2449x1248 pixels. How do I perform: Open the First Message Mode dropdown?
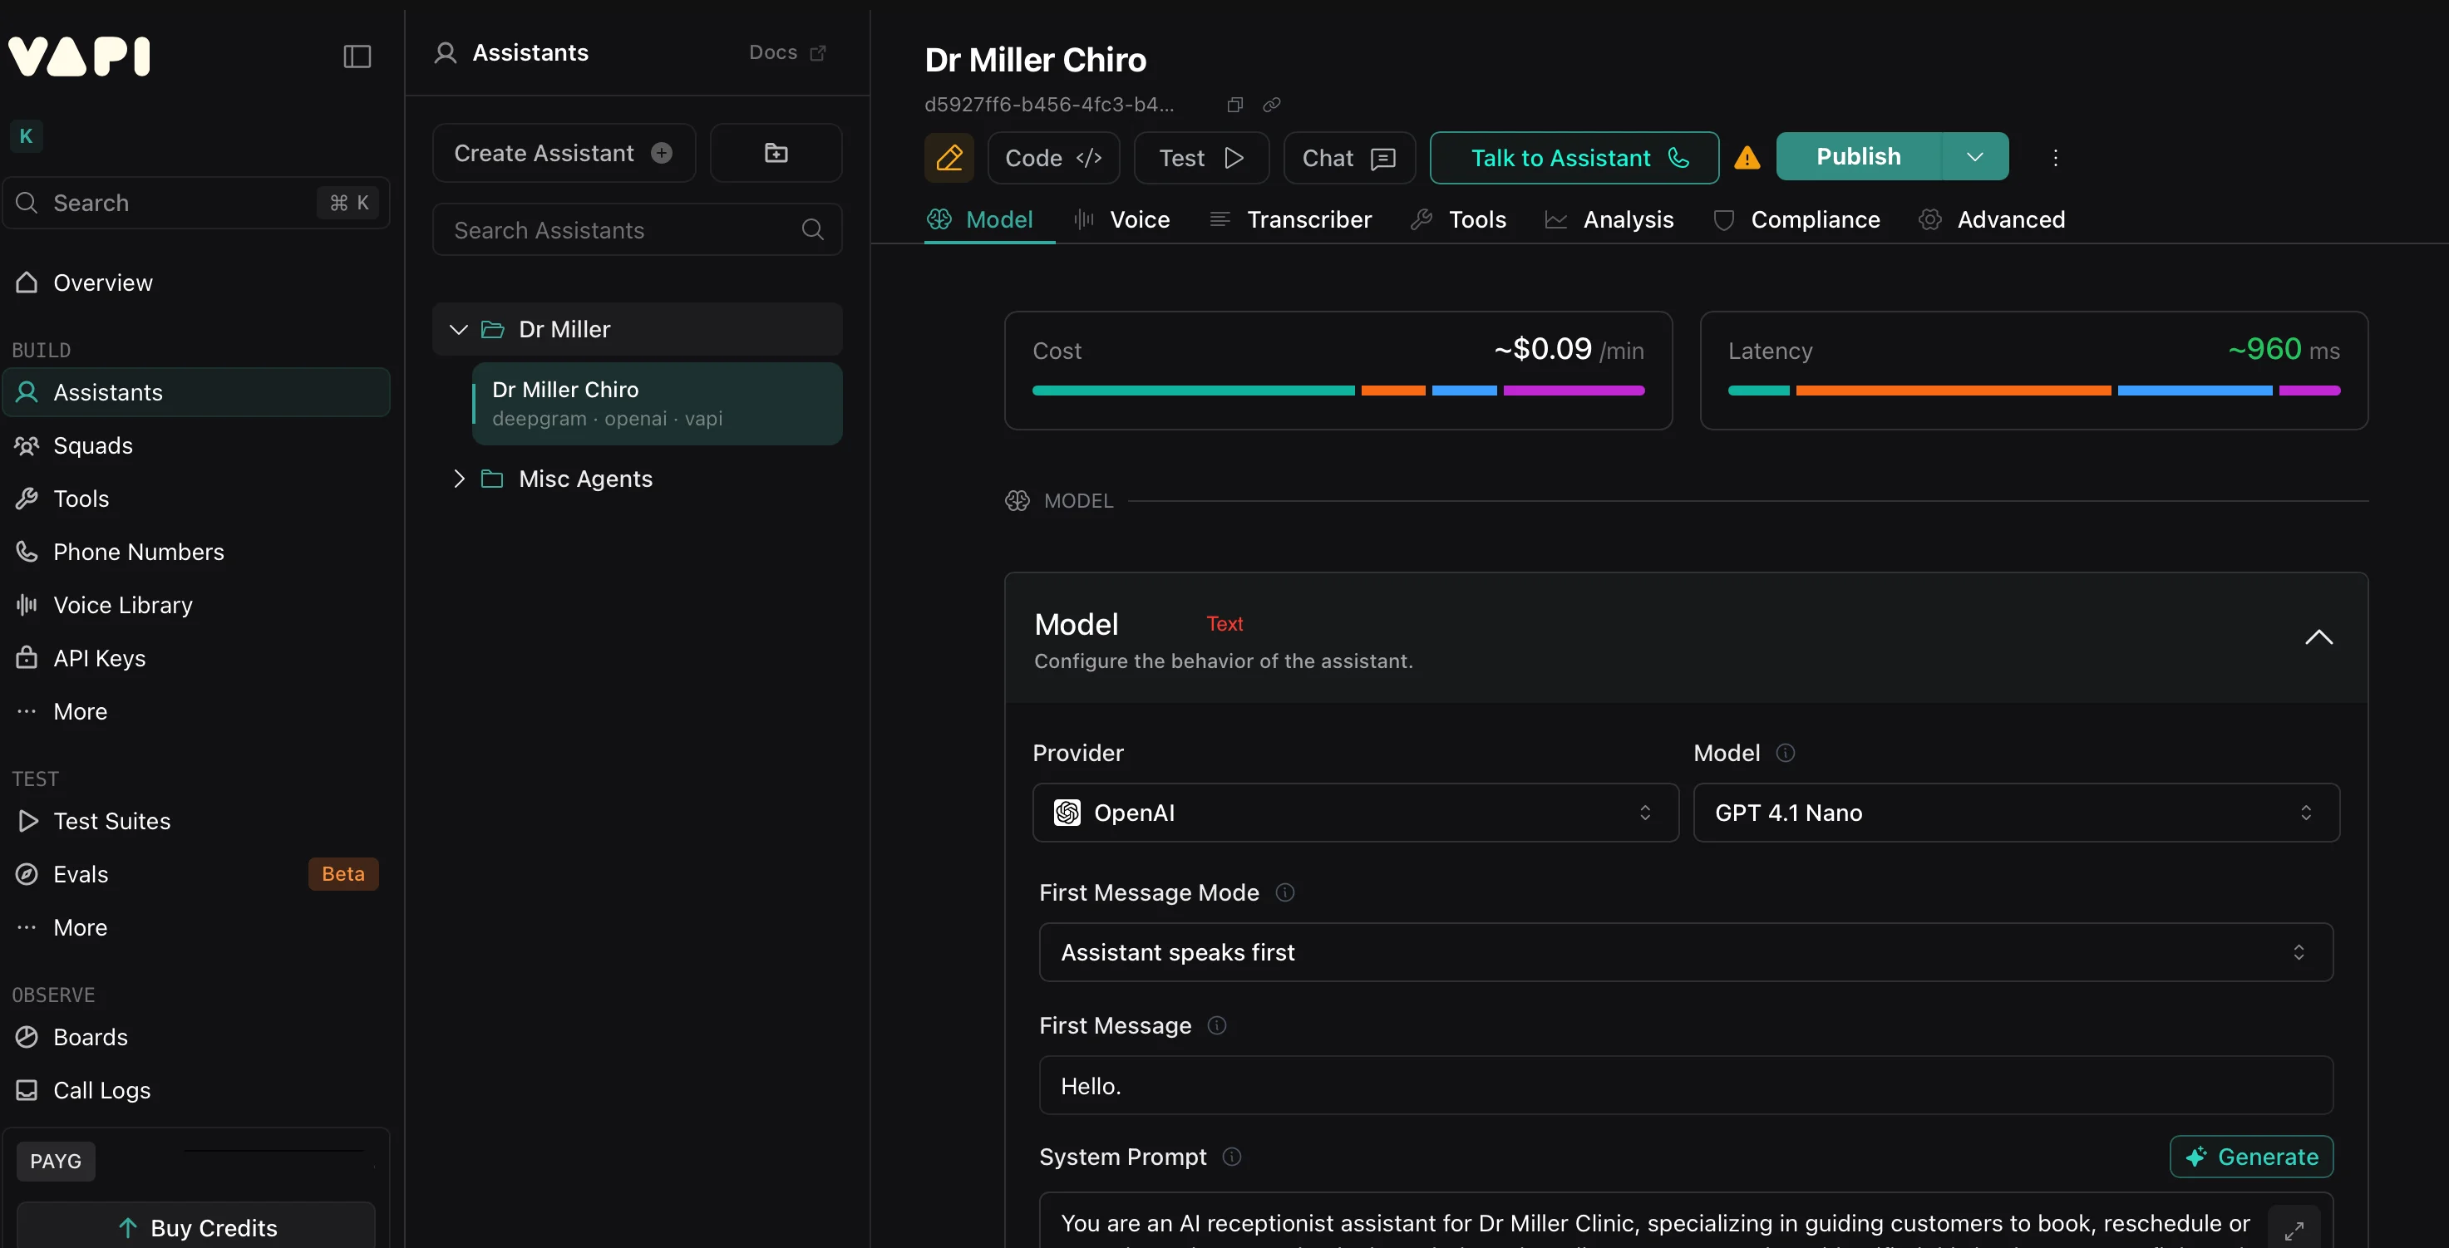1686,952
